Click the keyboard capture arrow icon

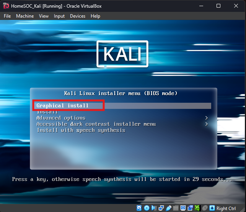[212, 208]
